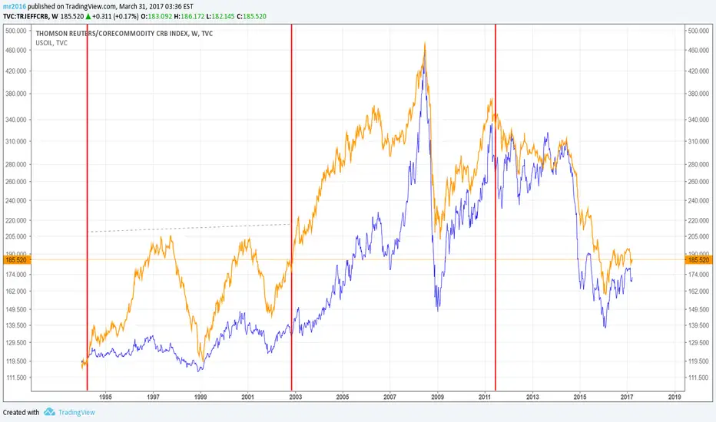Click the 2003 year label on time axis
The image size is (716, 422).
pyautogui.click(x=296, y=397)
